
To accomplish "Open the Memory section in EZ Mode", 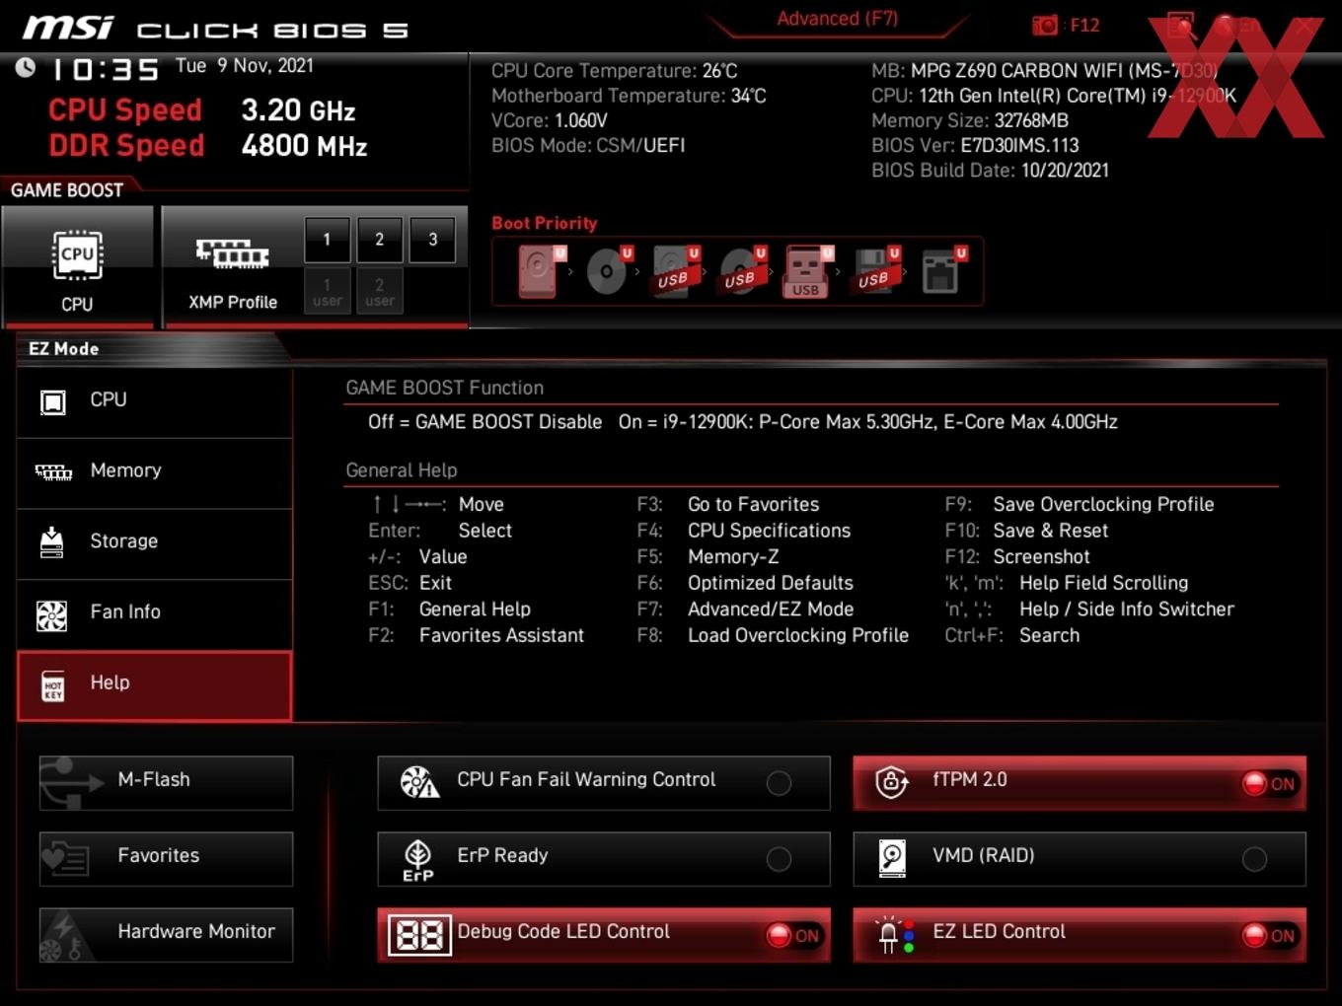I will pyautogui.click(x=155, y=472).
